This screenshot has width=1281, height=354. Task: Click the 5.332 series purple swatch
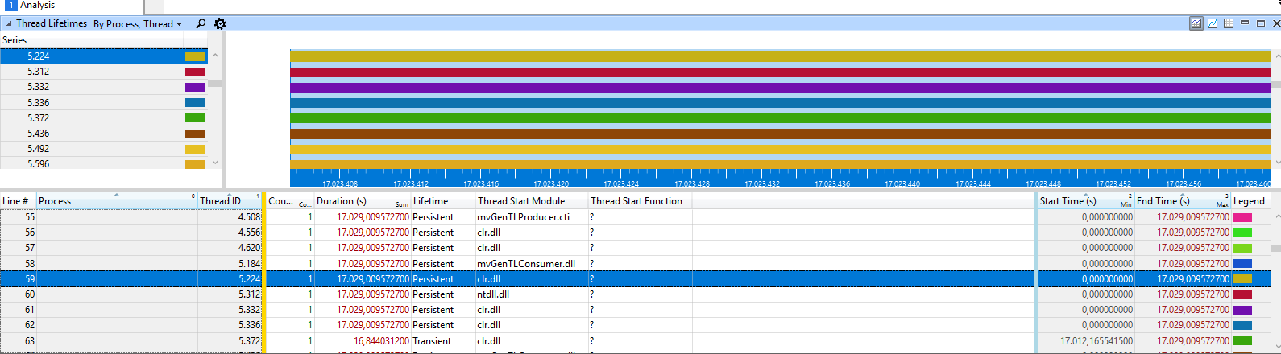[195, 87]
